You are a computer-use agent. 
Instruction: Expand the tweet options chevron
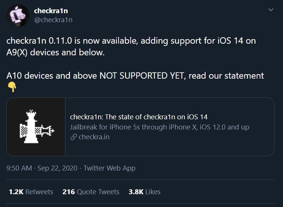270,9
